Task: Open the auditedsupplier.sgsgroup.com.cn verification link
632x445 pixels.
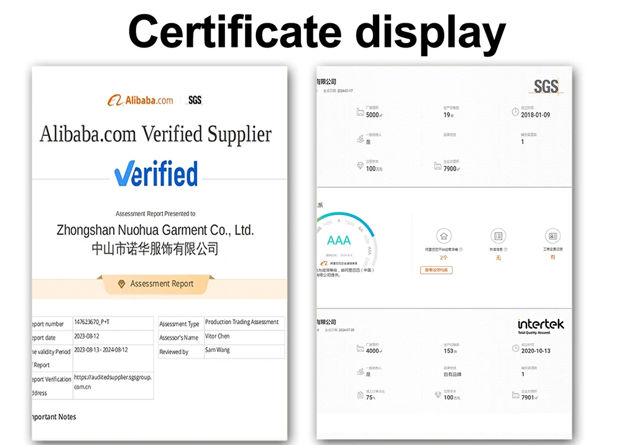Action: click(x=113, y=382)
